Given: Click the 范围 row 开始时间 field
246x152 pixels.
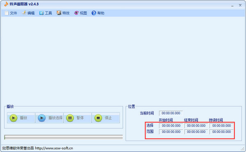Looking at the screenshot, I should (x=171, y=132).
